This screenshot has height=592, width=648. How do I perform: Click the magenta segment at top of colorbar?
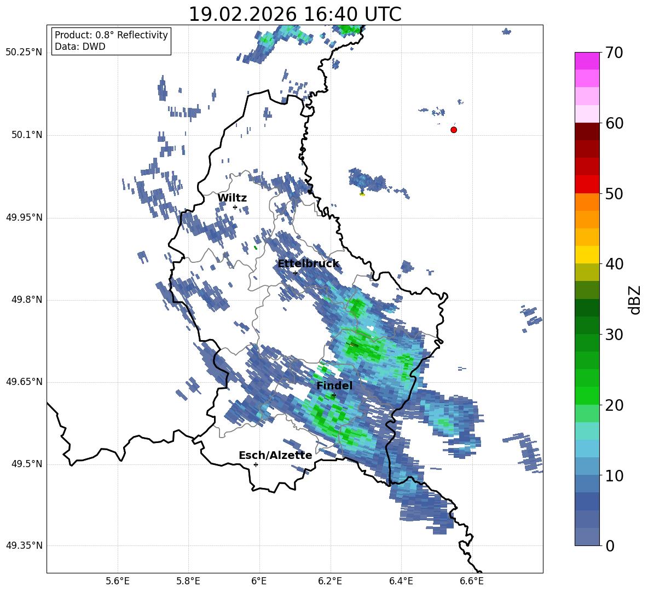coord(587,61)
